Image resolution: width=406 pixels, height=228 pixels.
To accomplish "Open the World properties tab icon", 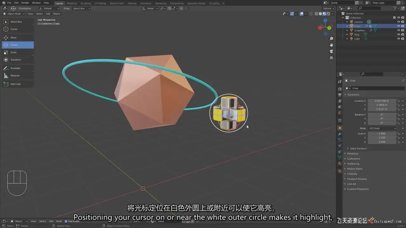I will click(x=340, y=113).
